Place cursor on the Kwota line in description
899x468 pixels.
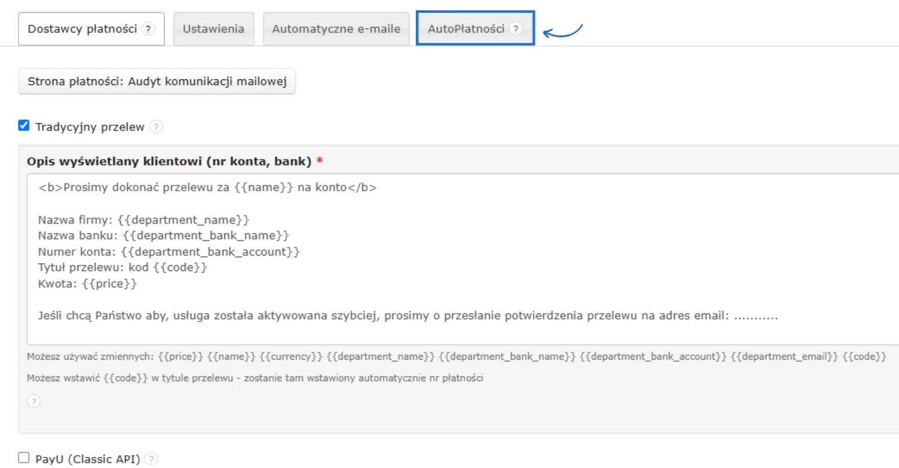88,284
